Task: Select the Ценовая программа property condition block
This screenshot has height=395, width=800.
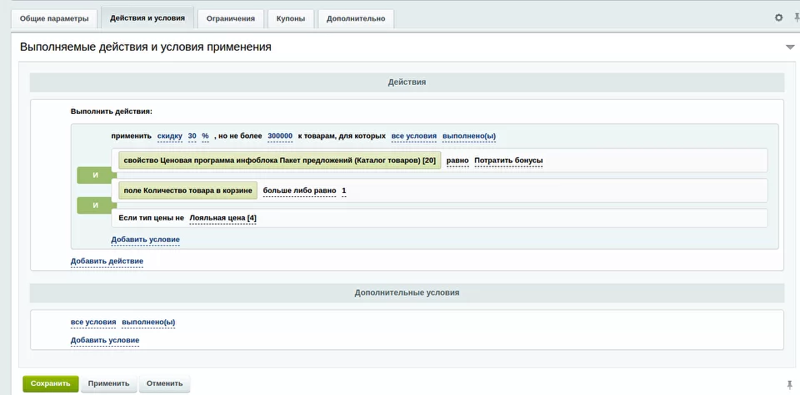Action: (280, 160)
